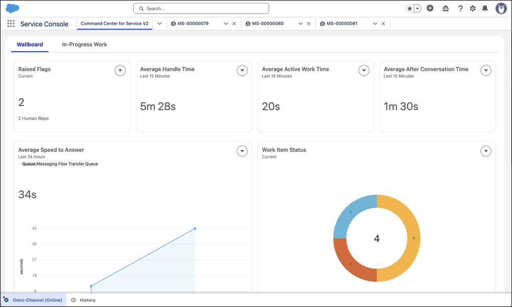Viewport: 512px width, 307px height.
Task: Switch to the MS-00000080 tab
Action: tap(267, 23)
